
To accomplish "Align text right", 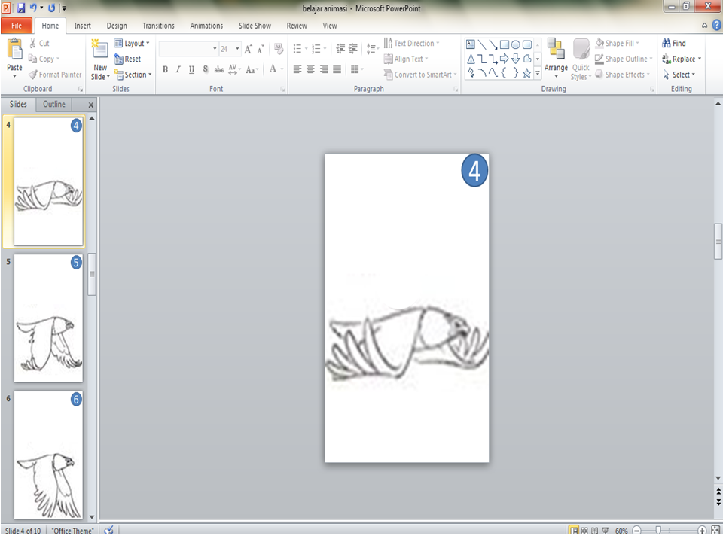I will 324,69.
